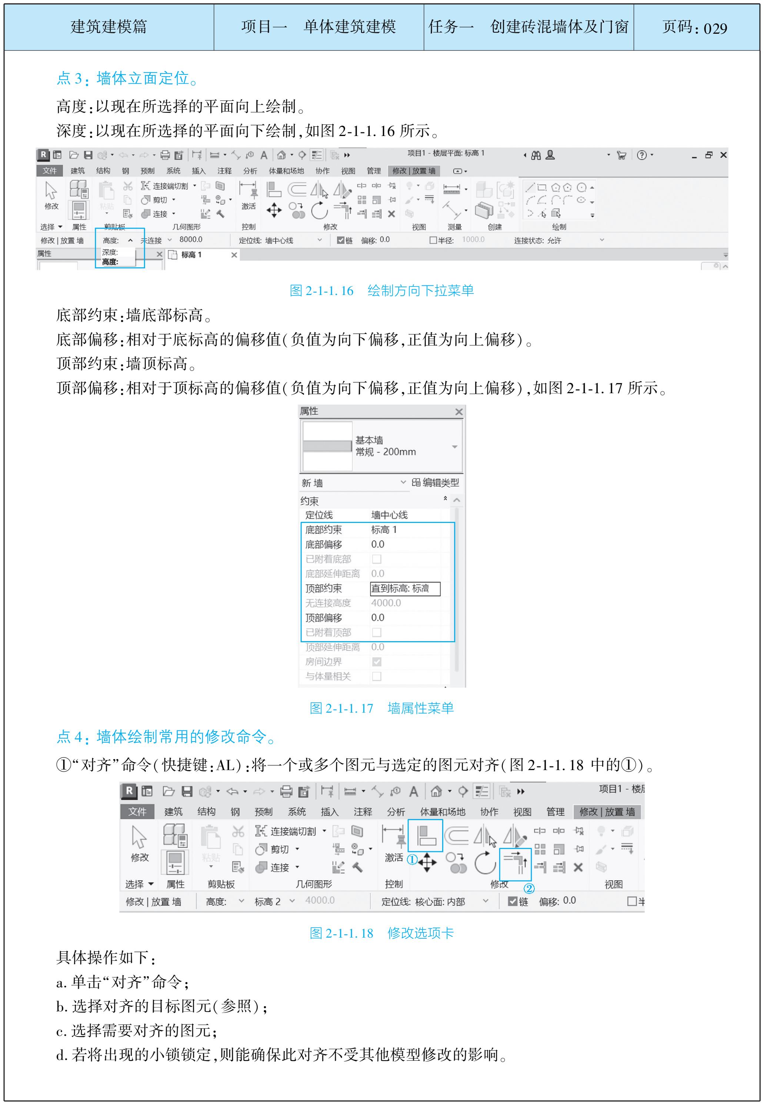The height and width of the screenshot is (1104, 764).
Task: Select the Rectangle draw tool in the 绘制 panel
Action: tap(542, 187)
